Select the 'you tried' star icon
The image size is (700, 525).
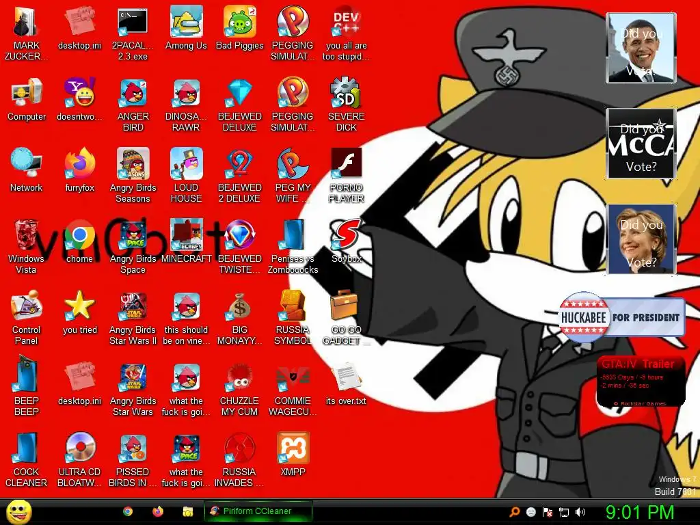[79, 312]
